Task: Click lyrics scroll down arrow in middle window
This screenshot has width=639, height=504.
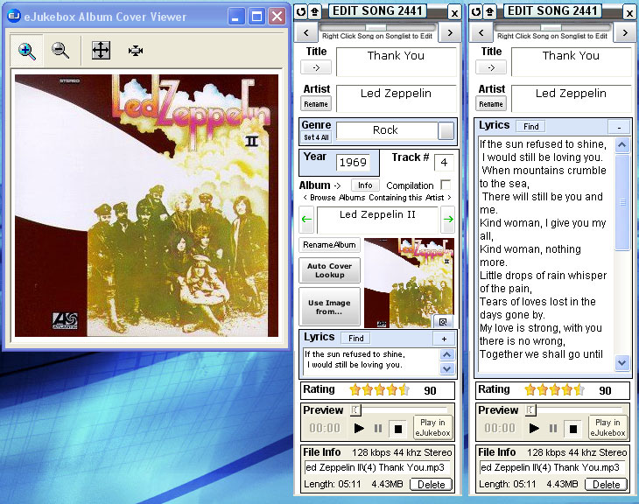Action: pyautogui.click(x=447, y=368)
